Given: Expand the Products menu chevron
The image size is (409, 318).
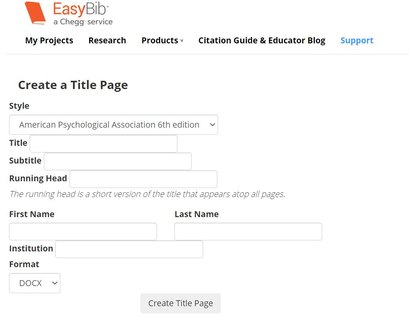Looking at the screenshot, I should (182, 41).
